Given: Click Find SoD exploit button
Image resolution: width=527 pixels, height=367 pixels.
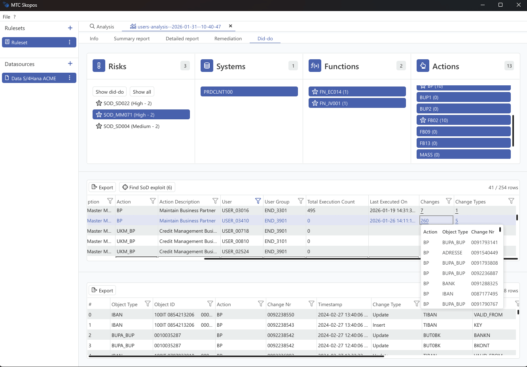Looking at the screenshot, I should click(147, 187).
